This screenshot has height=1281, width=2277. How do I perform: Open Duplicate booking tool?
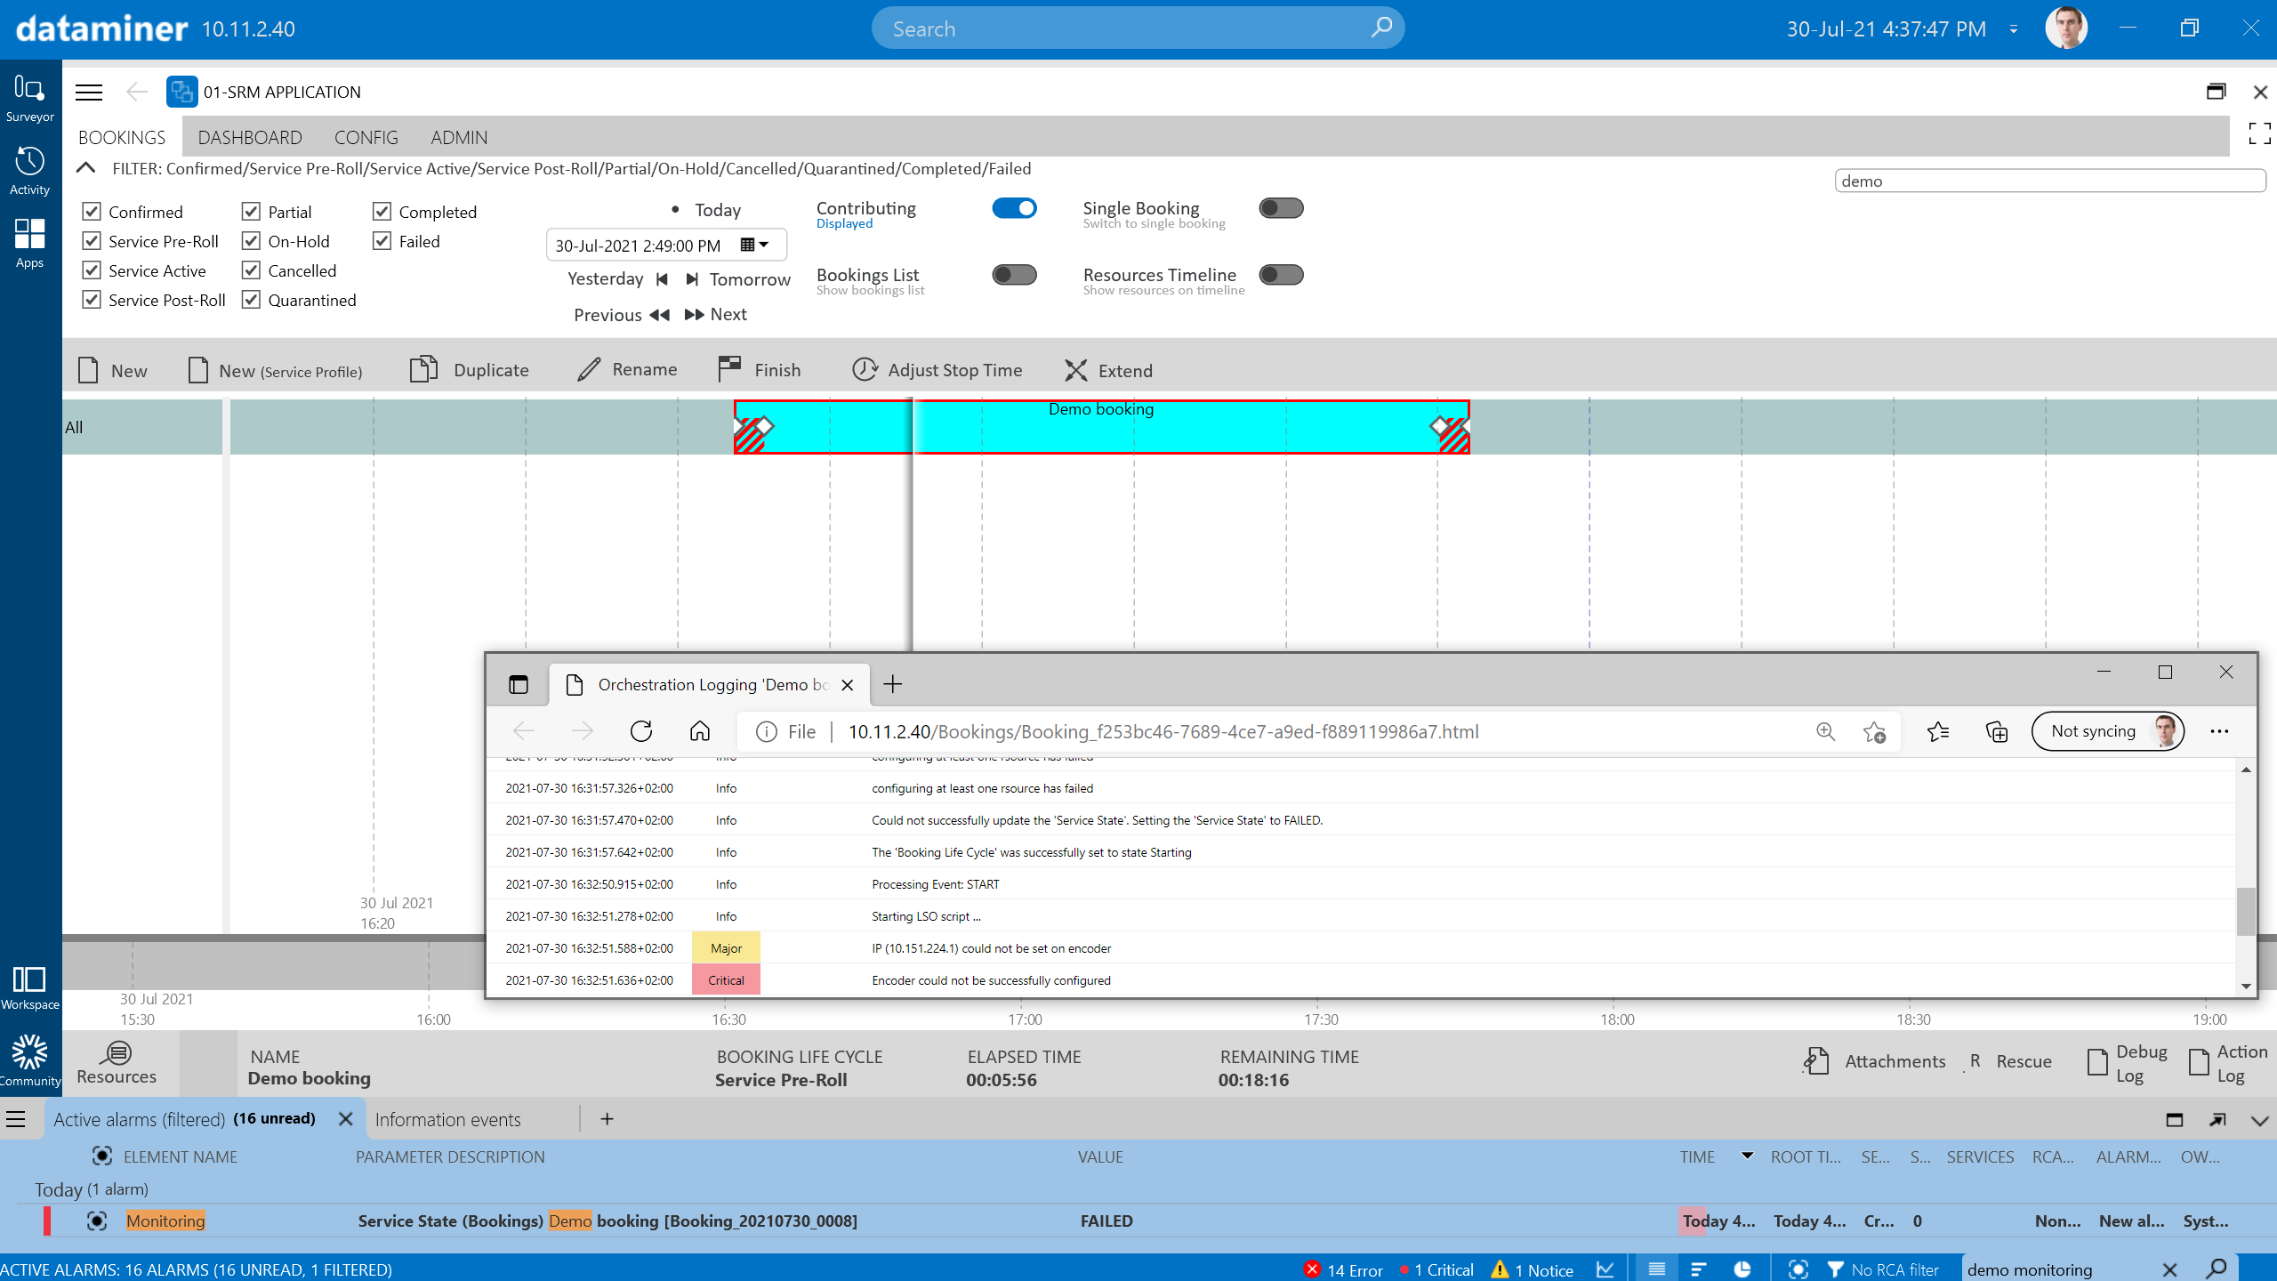tap(424, 368)
